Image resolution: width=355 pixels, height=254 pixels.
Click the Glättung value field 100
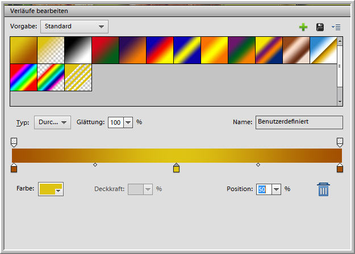(116, 122)
